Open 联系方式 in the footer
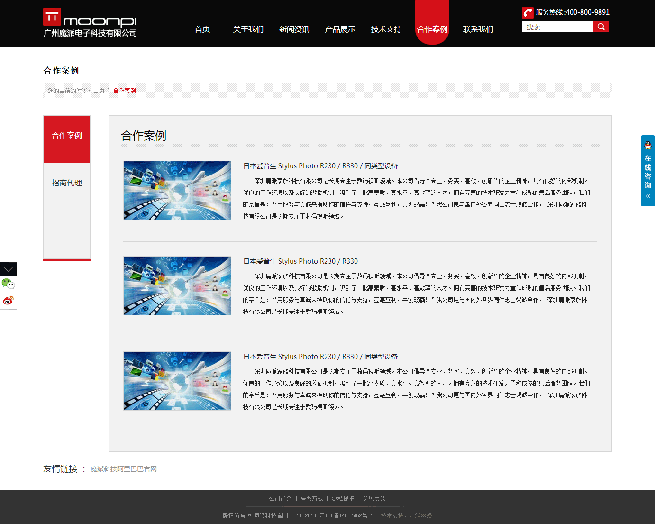The image size is (655, 524). point(312,498)
